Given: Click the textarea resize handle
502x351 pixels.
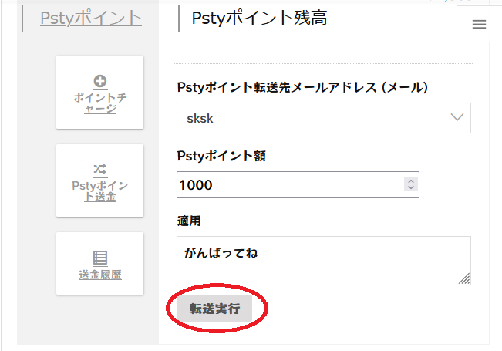Looking at the screenshot, I should pyautogui.click(x=464, y=278).
